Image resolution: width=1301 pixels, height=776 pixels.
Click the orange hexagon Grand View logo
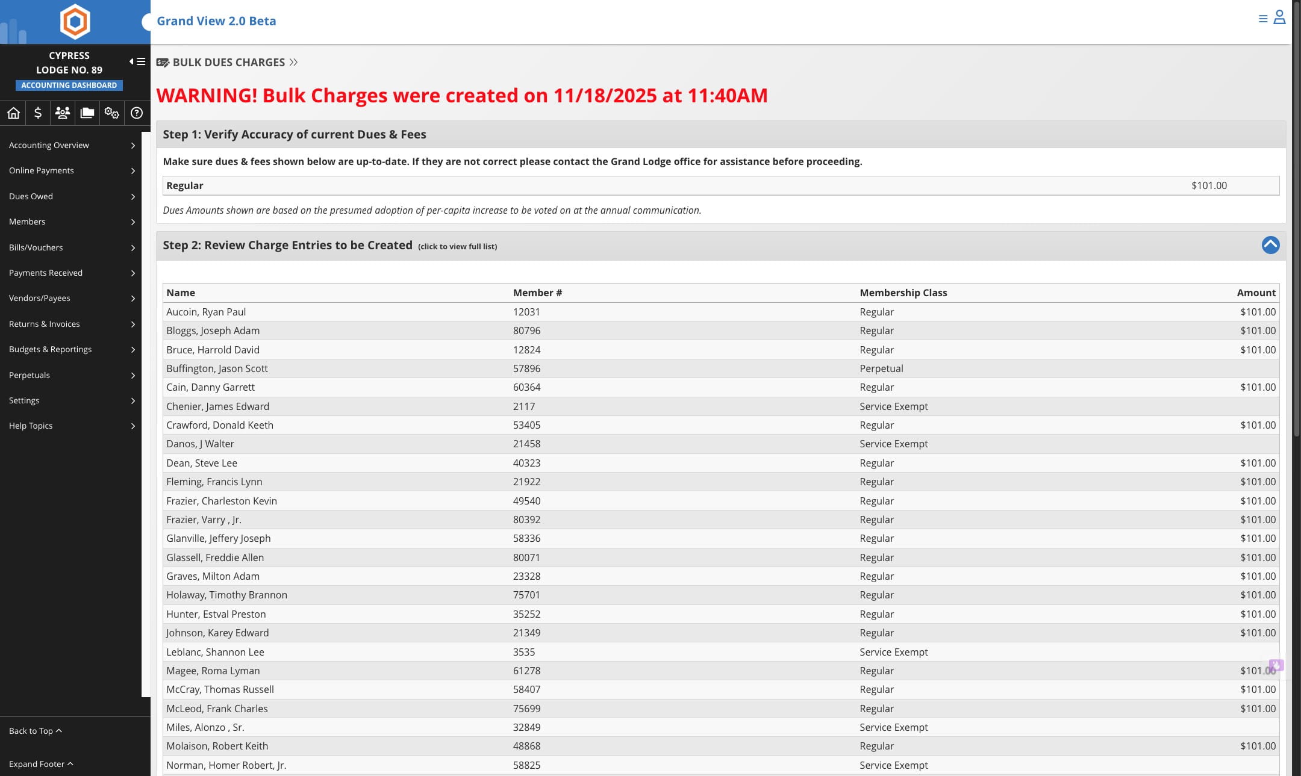[75, 22]
